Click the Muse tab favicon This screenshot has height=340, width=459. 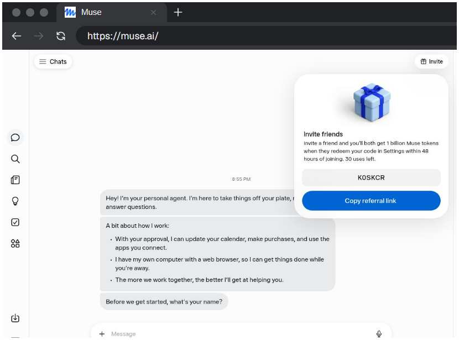70,12
